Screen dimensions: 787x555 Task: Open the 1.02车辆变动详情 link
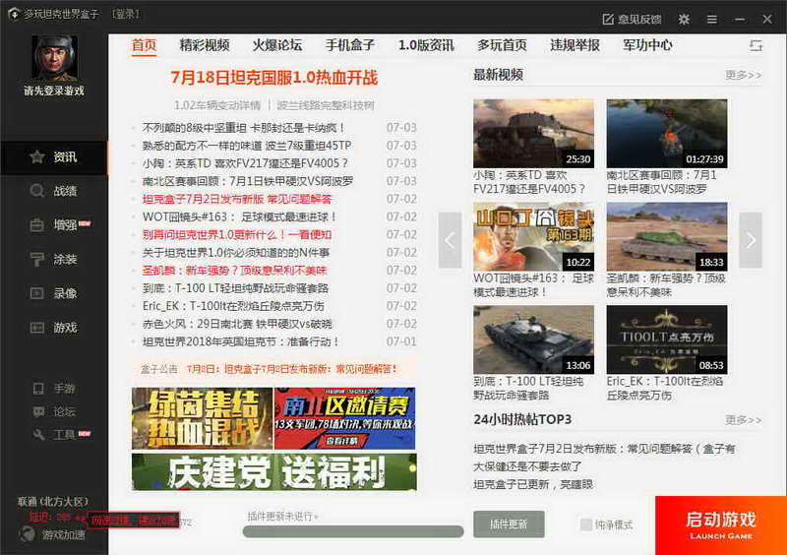217,105
